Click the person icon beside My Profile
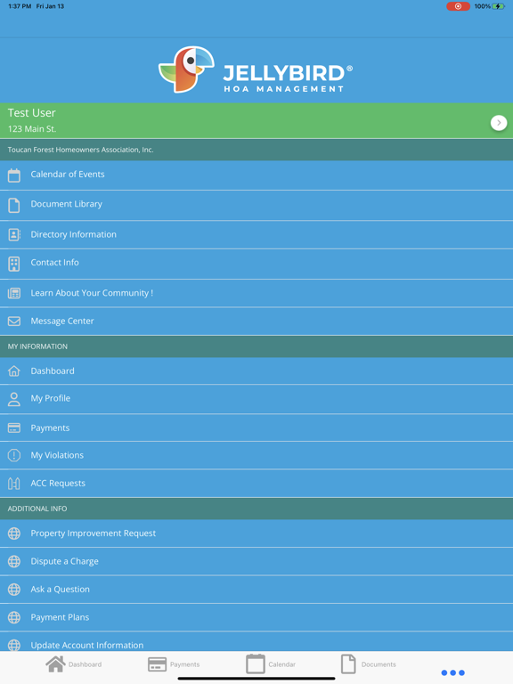 pyautogui.click(x=14, y=399)
